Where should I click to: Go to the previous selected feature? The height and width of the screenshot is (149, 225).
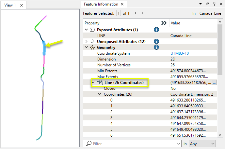tap(135, 13)
